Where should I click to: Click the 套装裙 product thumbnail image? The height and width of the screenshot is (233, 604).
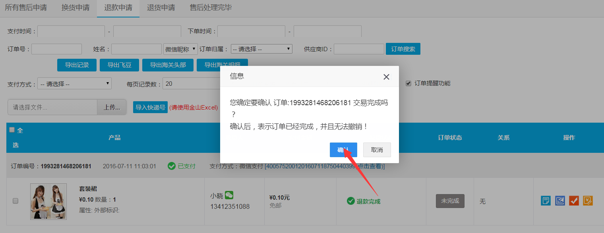[48, 201]
